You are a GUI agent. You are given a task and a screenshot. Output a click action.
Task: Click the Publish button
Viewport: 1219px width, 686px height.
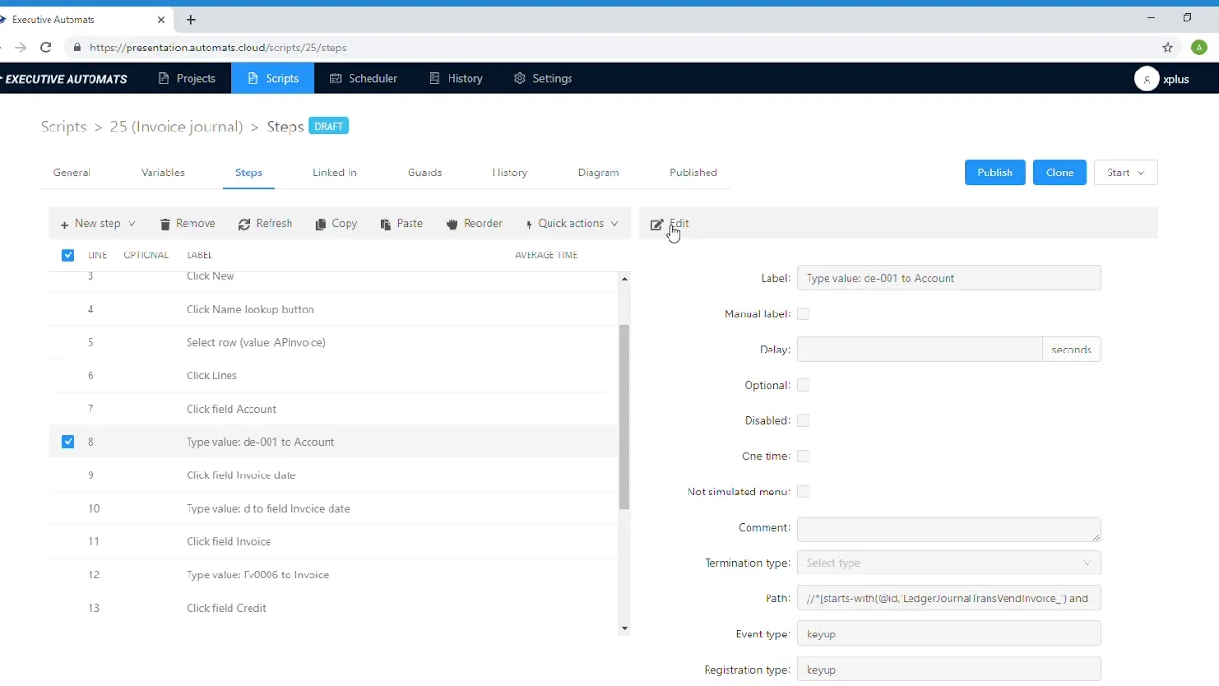994,172
